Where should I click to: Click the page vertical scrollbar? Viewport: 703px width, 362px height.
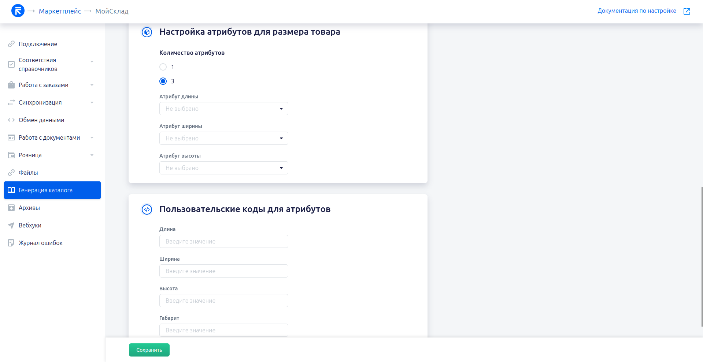702,256
